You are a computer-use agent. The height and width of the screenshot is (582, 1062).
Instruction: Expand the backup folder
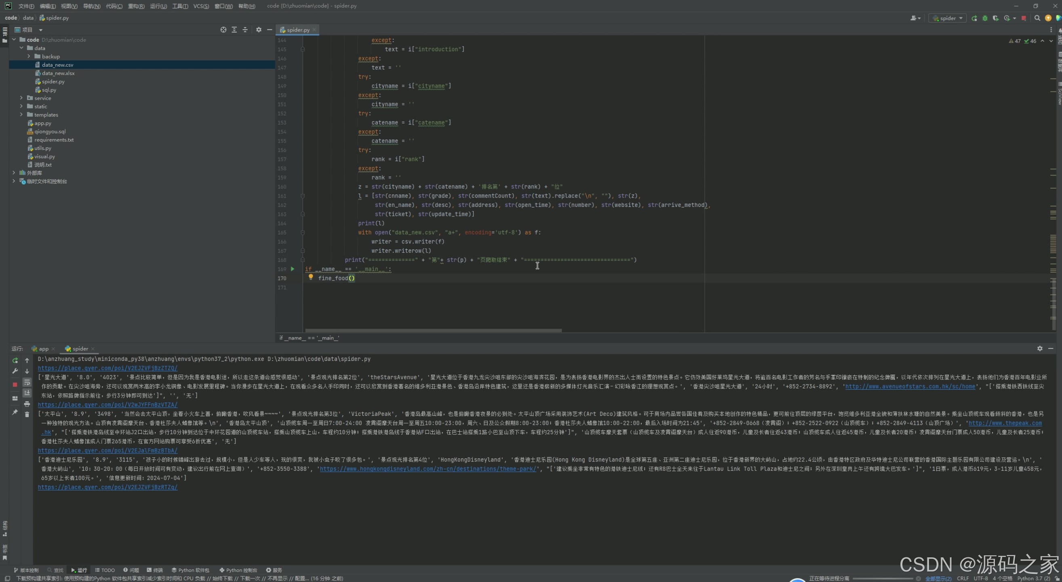click(x=29, y=56)
